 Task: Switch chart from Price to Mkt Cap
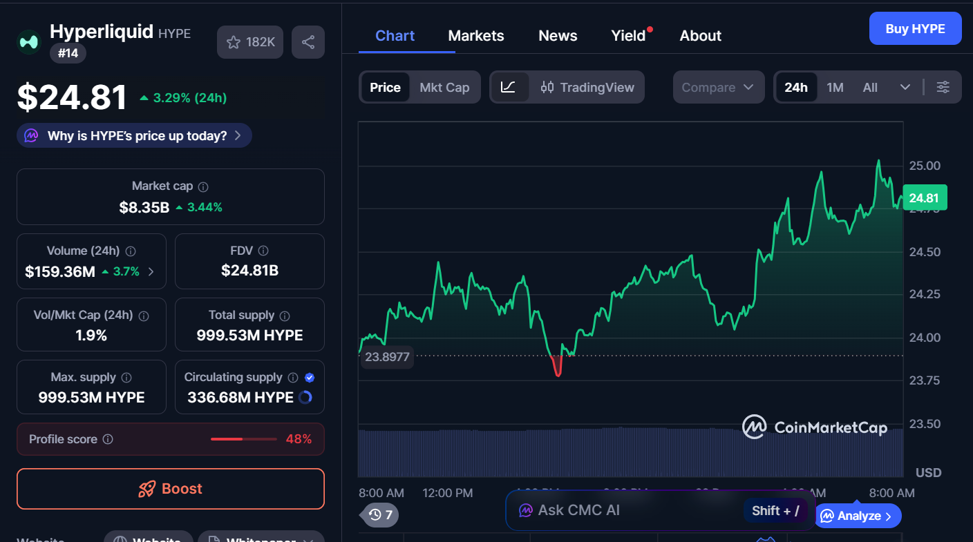click(x=444, y=87)
